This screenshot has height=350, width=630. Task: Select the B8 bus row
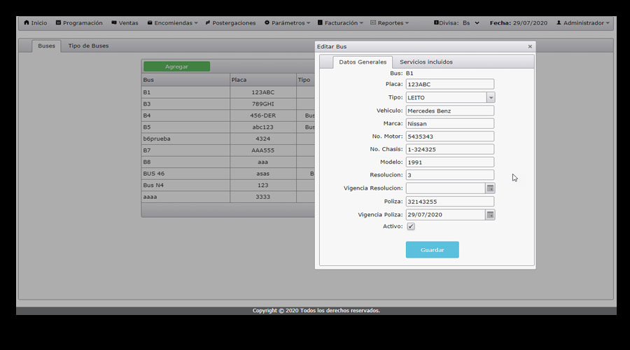click(228, 162)
